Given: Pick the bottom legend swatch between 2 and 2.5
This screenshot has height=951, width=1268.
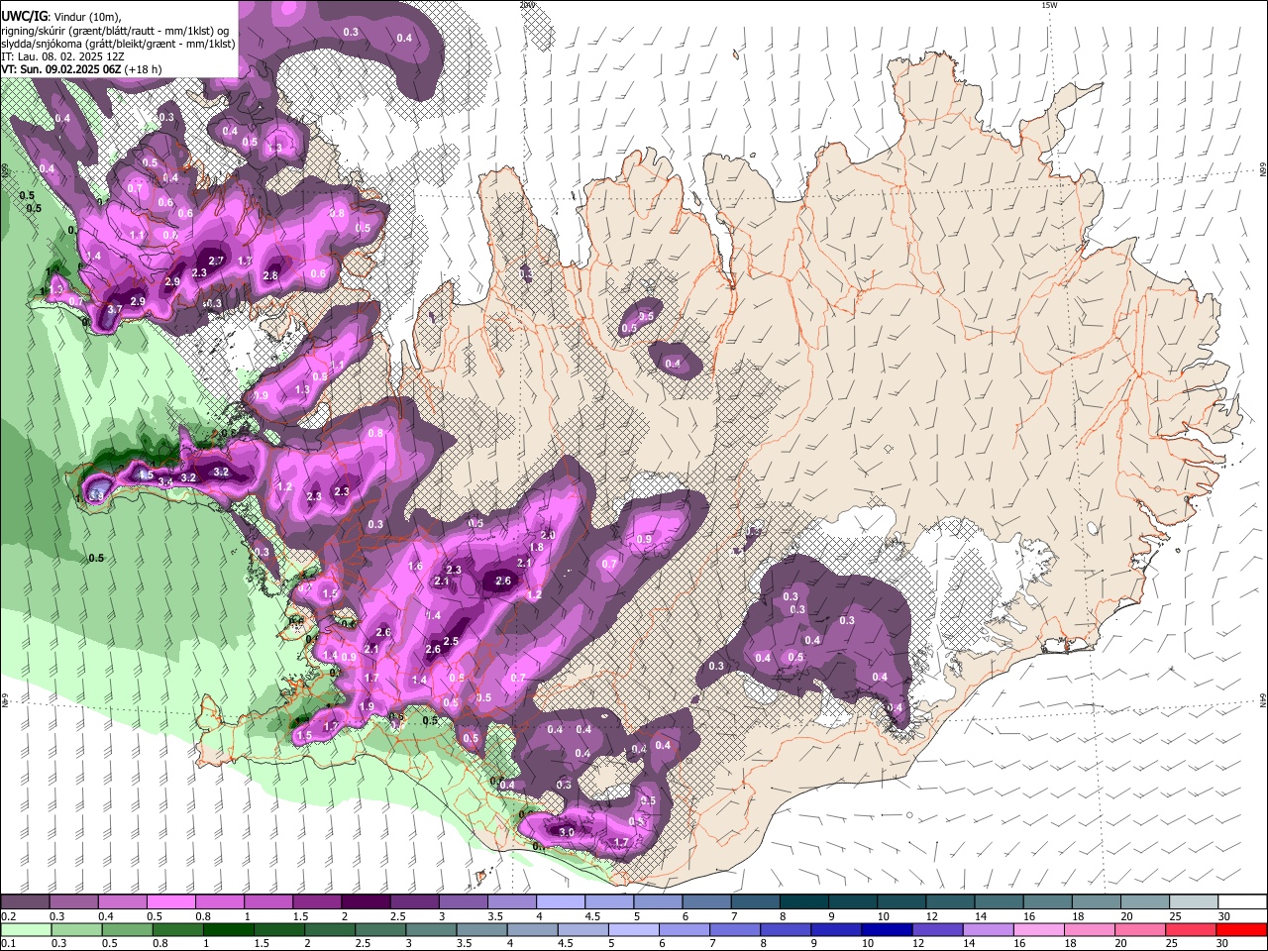Looking at the screenshot, I should [329, 929].
